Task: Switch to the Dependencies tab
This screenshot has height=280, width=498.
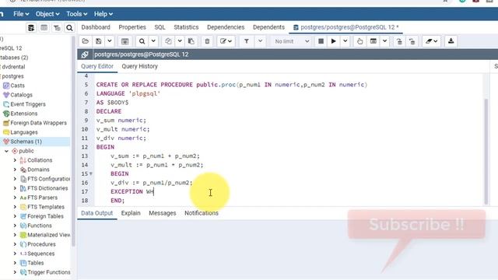Action: point(226,27)
